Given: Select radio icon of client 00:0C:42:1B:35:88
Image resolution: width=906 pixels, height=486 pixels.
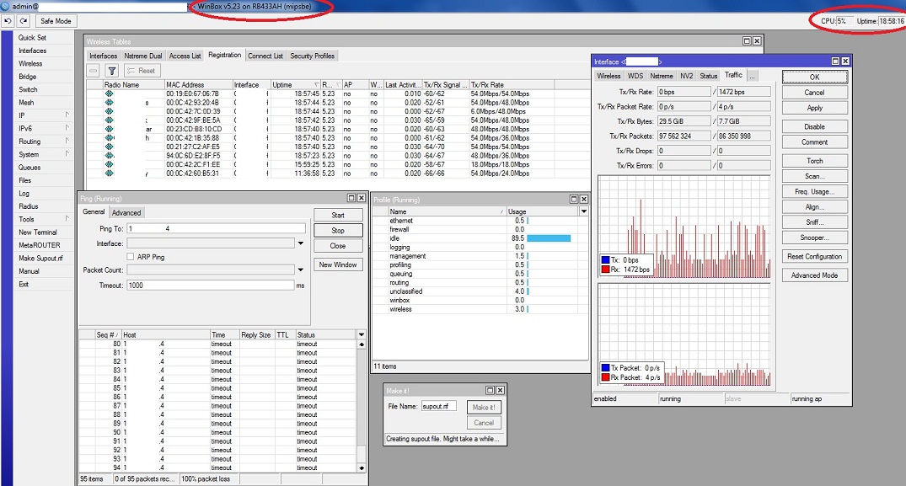Looking at the screenshot, I should click(110, 138).
